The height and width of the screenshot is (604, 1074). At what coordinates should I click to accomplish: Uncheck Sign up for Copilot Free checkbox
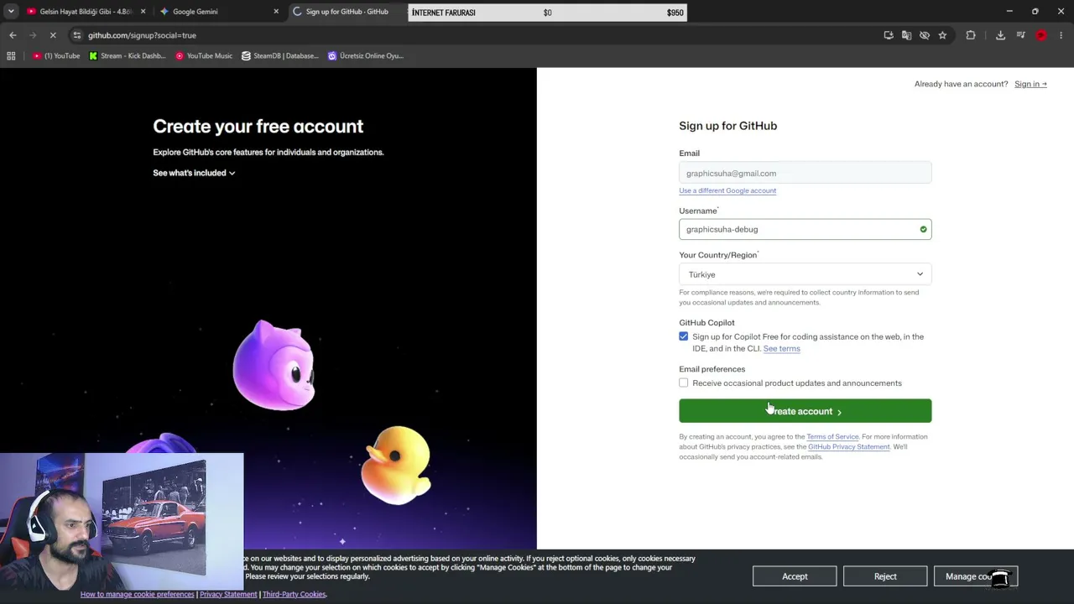pyautogui.click(x=684, y=336)
